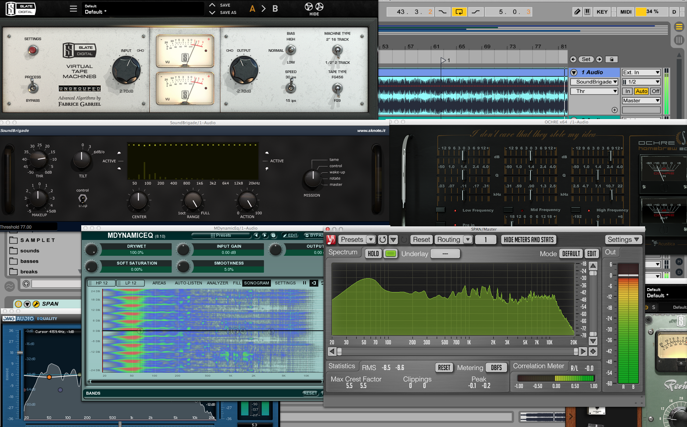Open SoundBrigade device chooser dropdown

point(594,82)
